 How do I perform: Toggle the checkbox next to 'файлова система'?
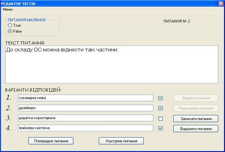pyautogui.click(x=160, y=129)
